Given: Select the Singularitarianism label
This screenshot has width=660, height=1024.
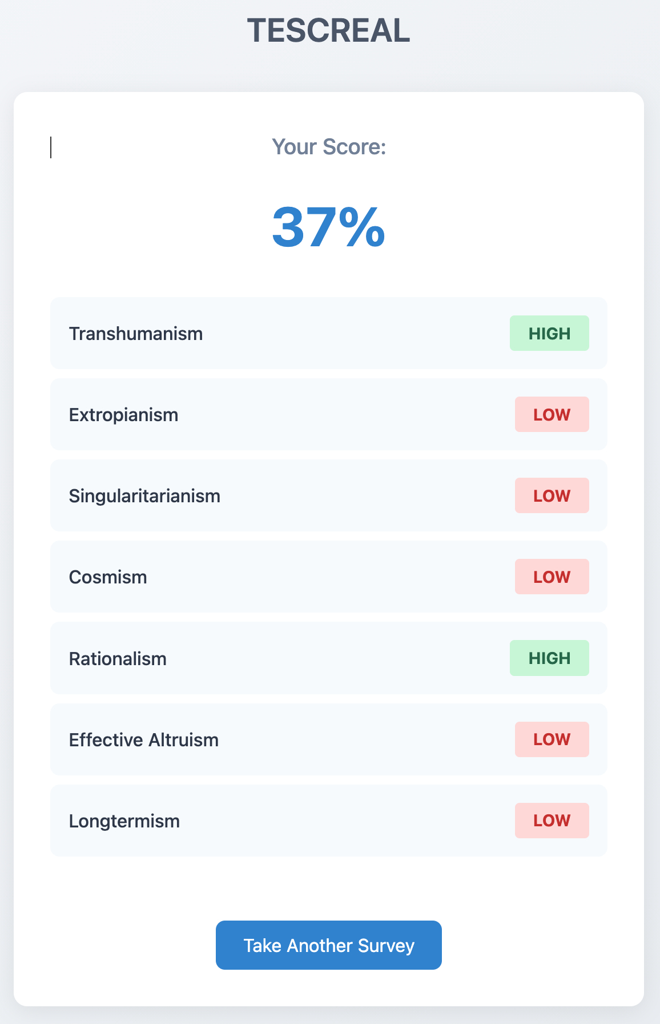Looking at the screenshot, I should coord(144,496).
